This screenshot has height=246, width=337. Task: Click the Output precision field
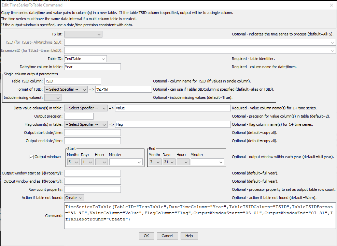pos(79,116)
